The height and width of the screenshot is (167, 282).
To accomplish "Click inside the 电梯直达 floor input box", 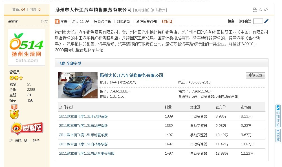I will coord(258,21).
